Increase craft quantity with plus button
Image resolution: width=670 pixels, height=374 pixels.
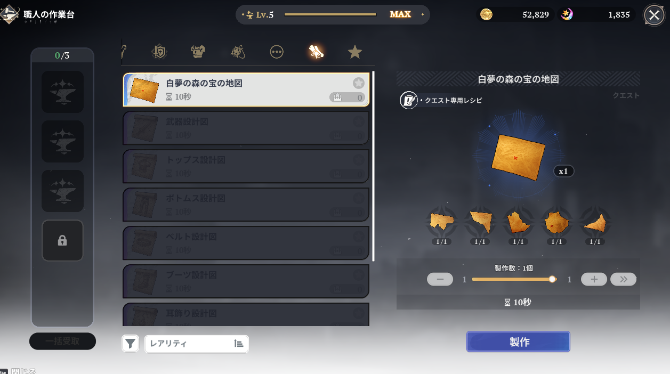tap(594, 279)
